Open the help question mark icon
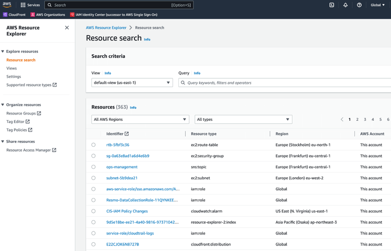The height and width of the screenshot is (251, 391). (359, 5)
